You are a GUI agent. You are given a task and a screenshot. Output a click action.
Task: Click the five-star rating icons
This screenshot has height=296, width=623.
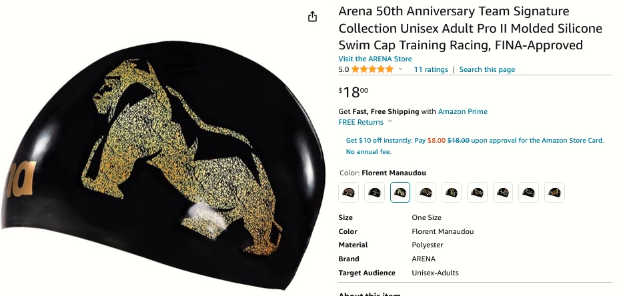(x=372, y=69)
